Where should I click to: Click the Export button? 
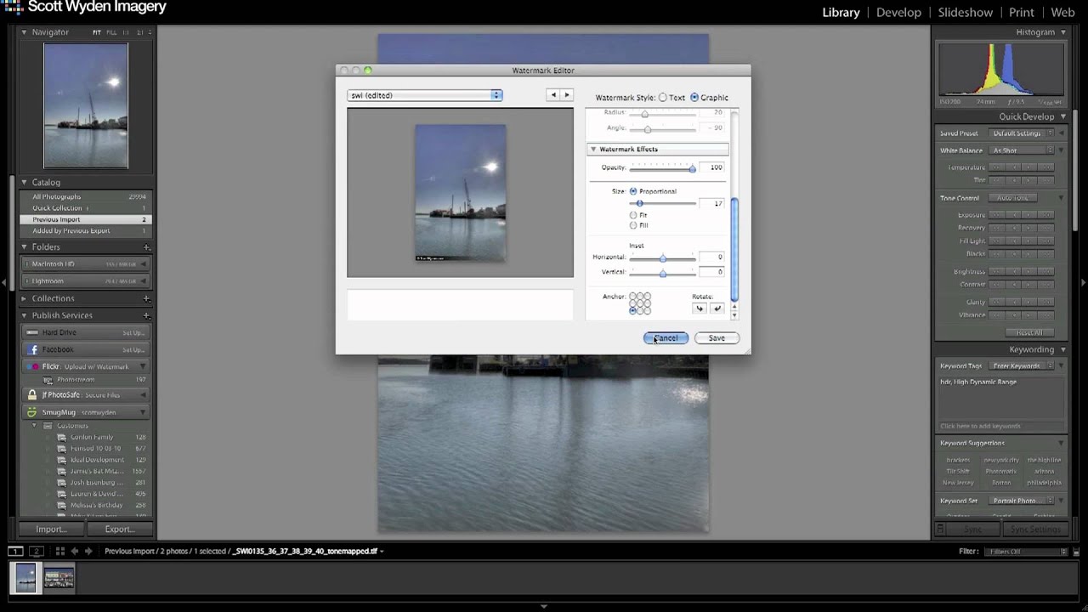(120, 529)
